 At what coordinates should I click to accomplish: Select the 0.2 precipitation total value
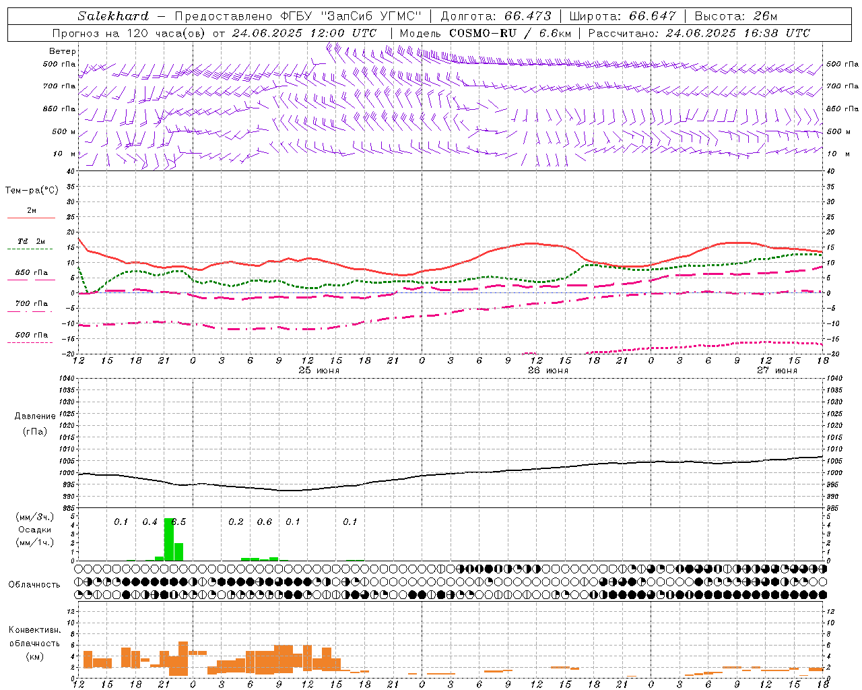[x=236, y=522]
